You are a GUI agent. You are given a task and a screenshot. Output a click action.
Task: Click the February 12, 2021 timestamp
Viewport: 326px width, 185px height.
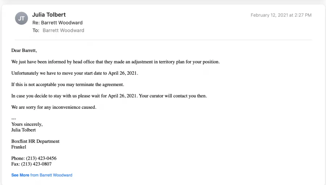pyautogui.click(x=281, y=15)
